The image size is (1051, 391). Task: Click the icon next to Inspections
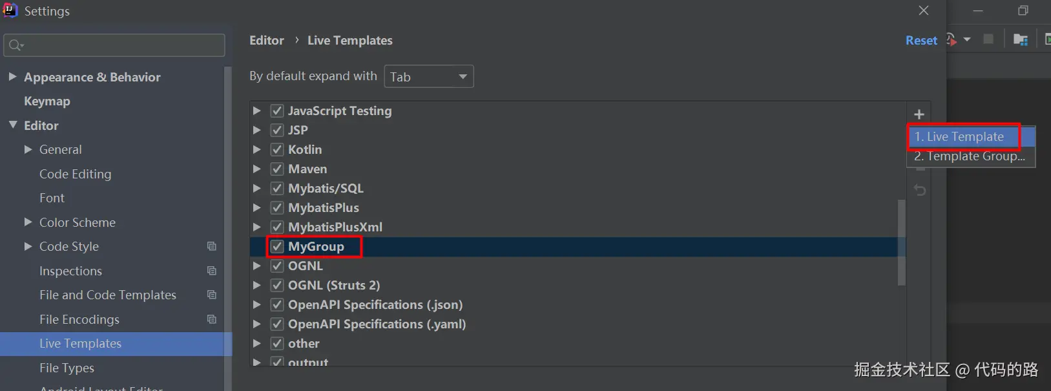pos(211,271)
